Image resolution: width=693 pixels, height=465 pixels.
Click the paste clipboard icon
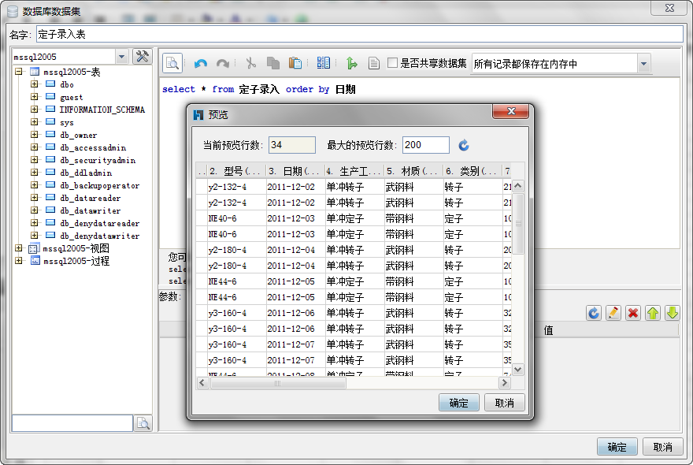pyautogui.click(x=295, y=63)
